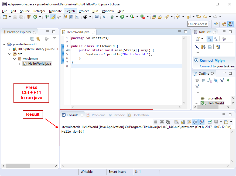236x176 pixels.
Task: Maximize the editor area
Action: [186, 32]
